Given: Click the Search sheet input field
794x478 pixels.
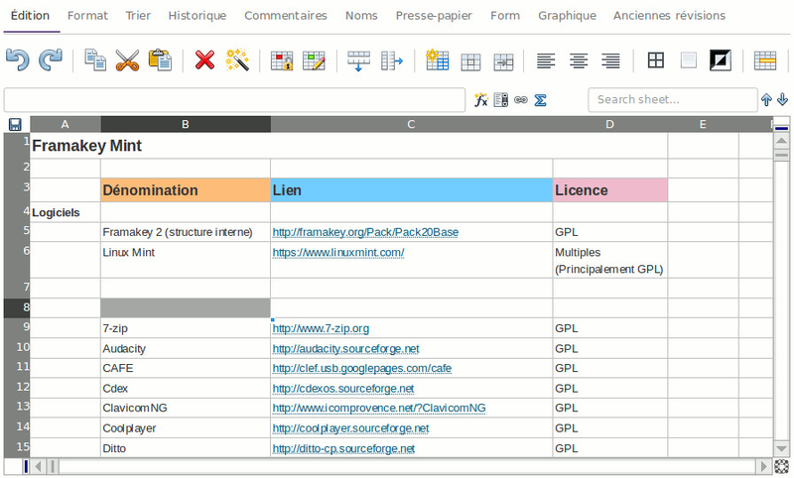Looking at the screenshot, I should (672, 100).
